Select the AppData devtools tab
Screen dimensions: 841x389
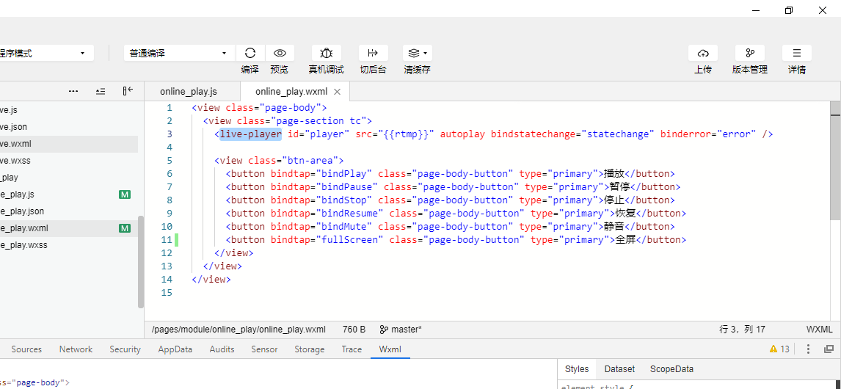pos(175,349)
